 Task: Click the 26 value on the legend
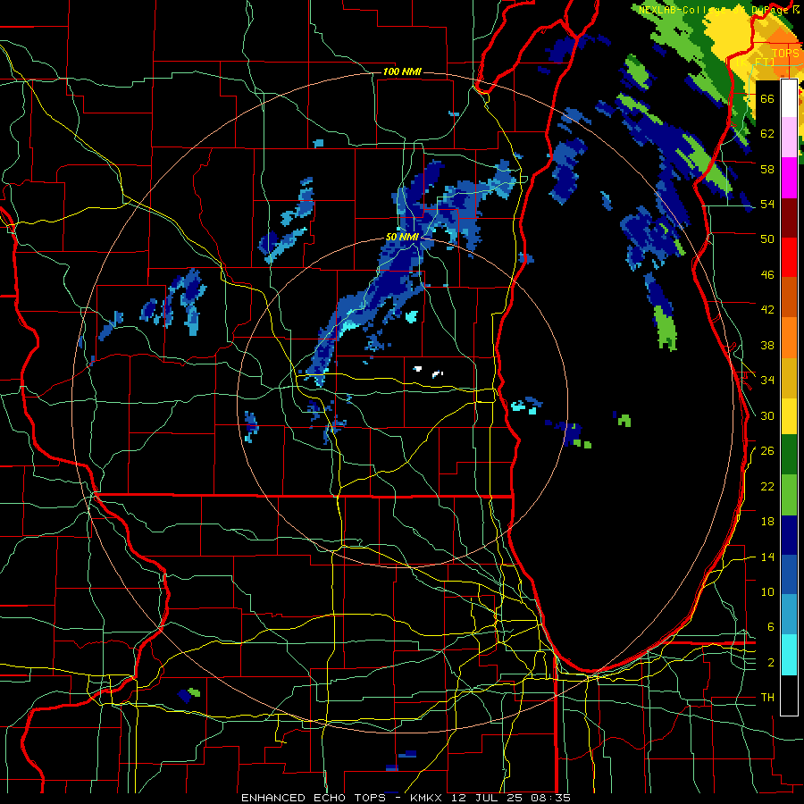coord(767,451)
